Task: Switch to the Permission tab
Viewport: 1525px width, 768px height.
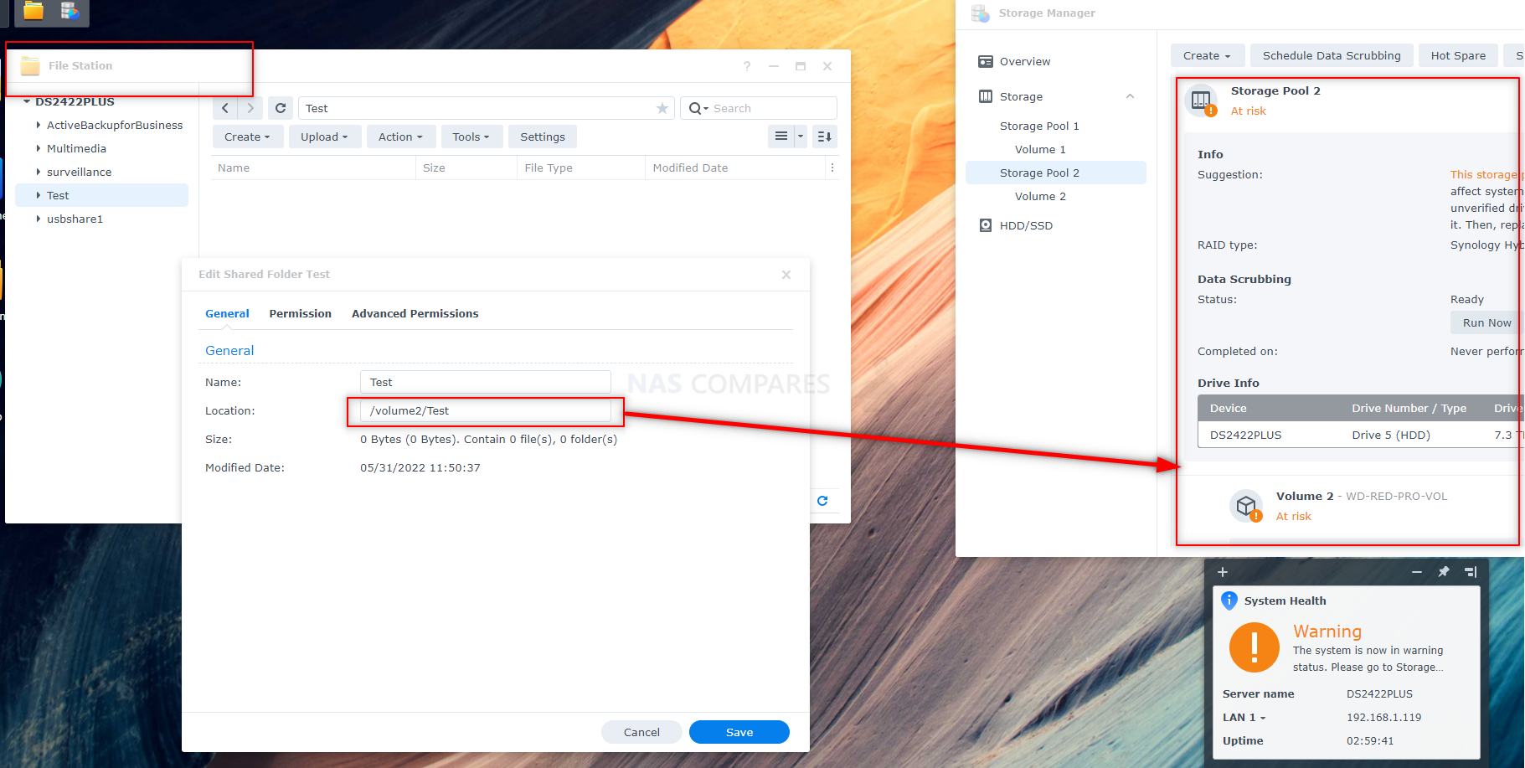Action: tap(300, 313)
